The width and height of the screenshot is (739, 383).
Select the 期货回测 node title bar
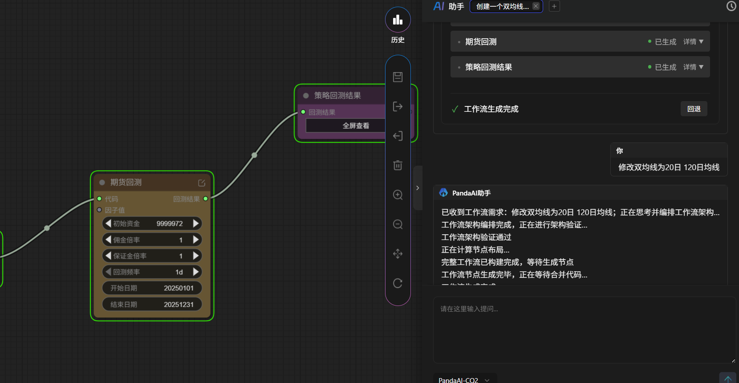pyautogui.click(x=152, y=183)
